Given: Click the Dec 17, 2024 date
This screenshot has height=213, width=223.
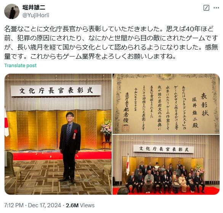Looking at the screenshot, I should coord(45,205).
